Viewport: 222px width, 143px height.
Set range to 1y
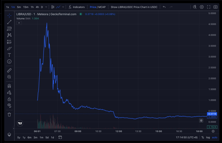[x=24, y=137]
